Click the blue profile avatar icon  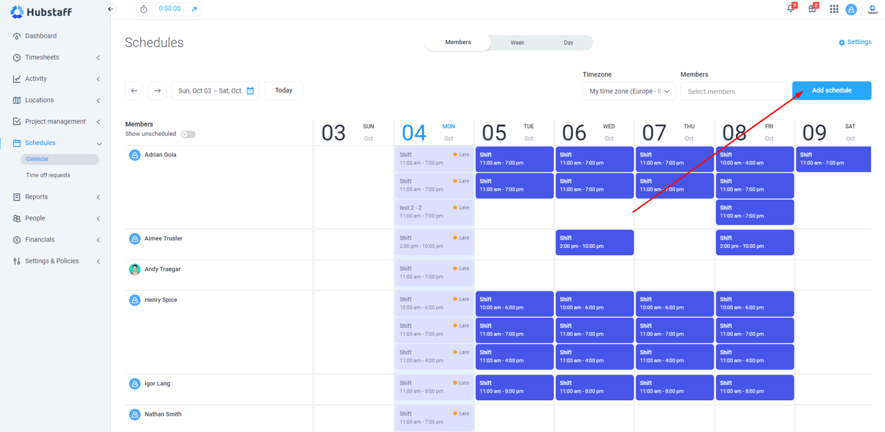pyautogui.click(x=851, y=9)
